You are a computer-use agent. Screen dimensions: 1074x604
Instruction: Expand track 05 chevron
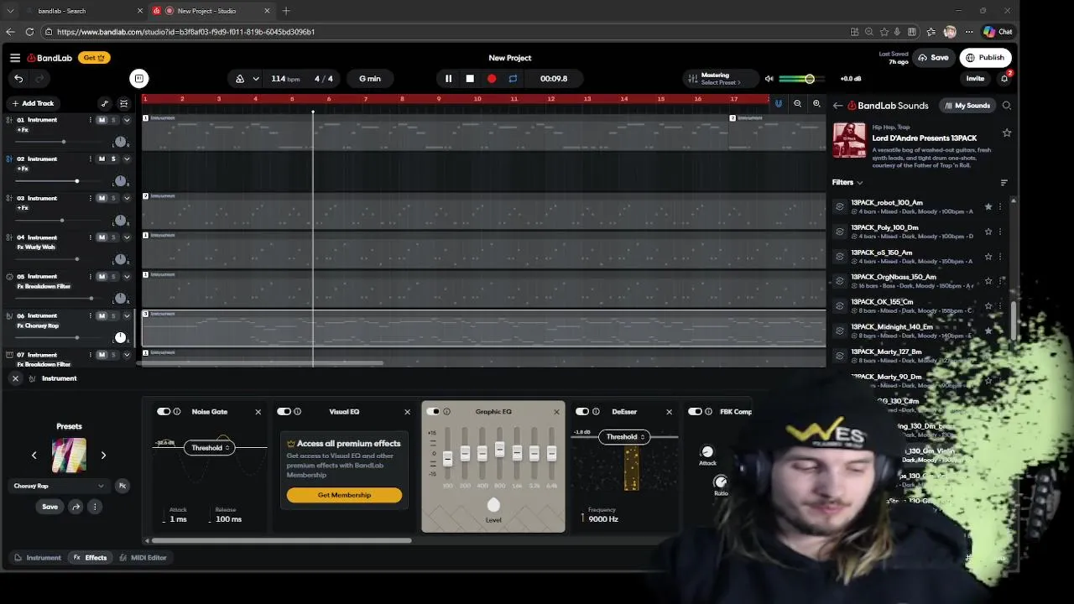coord(127,277)
